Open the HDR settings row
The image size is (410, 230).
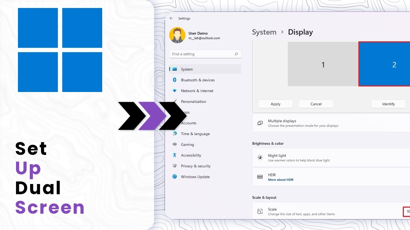[331, 177]
